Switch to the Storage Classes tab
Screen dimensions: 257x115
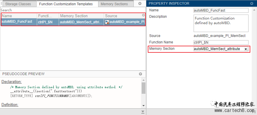click(x=18, y=4)
